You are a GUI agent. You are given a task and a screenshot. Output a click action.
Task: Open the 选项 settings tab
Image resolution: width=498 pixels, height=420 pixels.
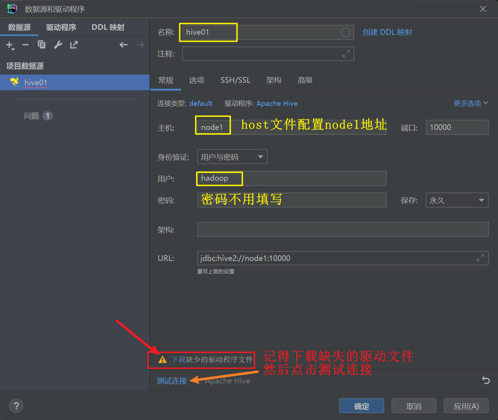(x=197, y=80)
